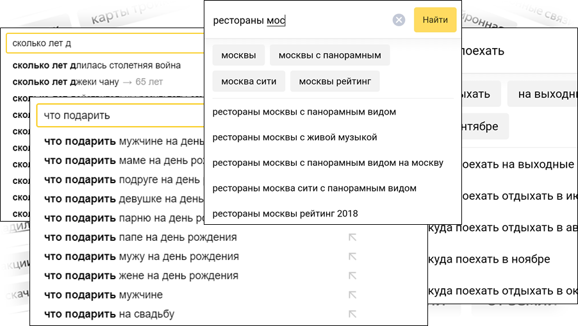The width and height of the screenshot is (578, 326).
Task: Select 'что подарить маме на день' suggestion
Action: (x=124, y=161)
